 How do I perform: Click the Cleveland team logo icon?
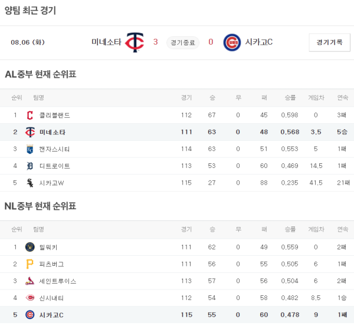click(30, 116)
